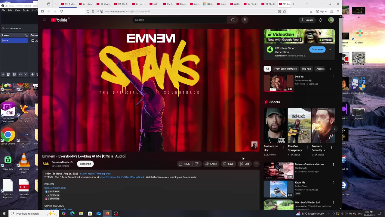The image size is (385, 217).
Task: Save the video to a playlist
Action: click(x=228, y=164)
